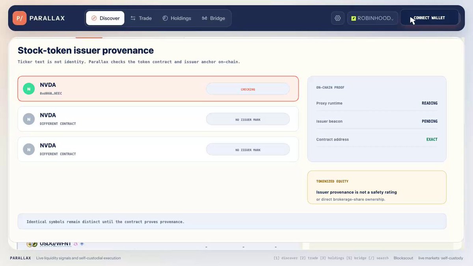
Task: Click NO ISSUER MARK pill on the third NVDA row
Action: pyautogui.click(x=248, y=150)
